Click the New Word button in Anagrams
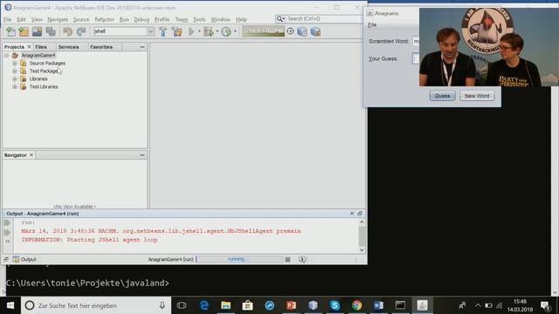 (x=477, y=96)
